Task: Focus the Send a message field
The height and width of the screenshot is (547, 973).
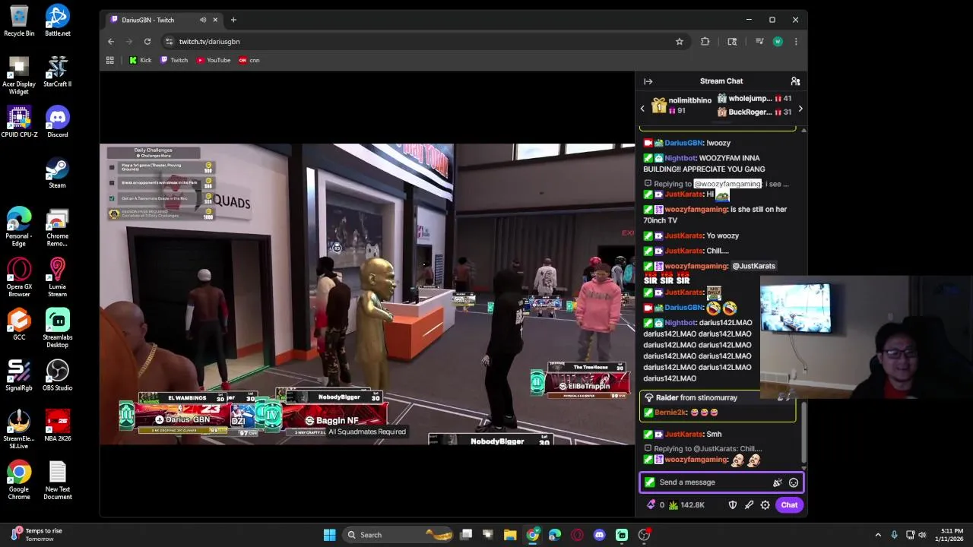Action: tap(721, 482)
